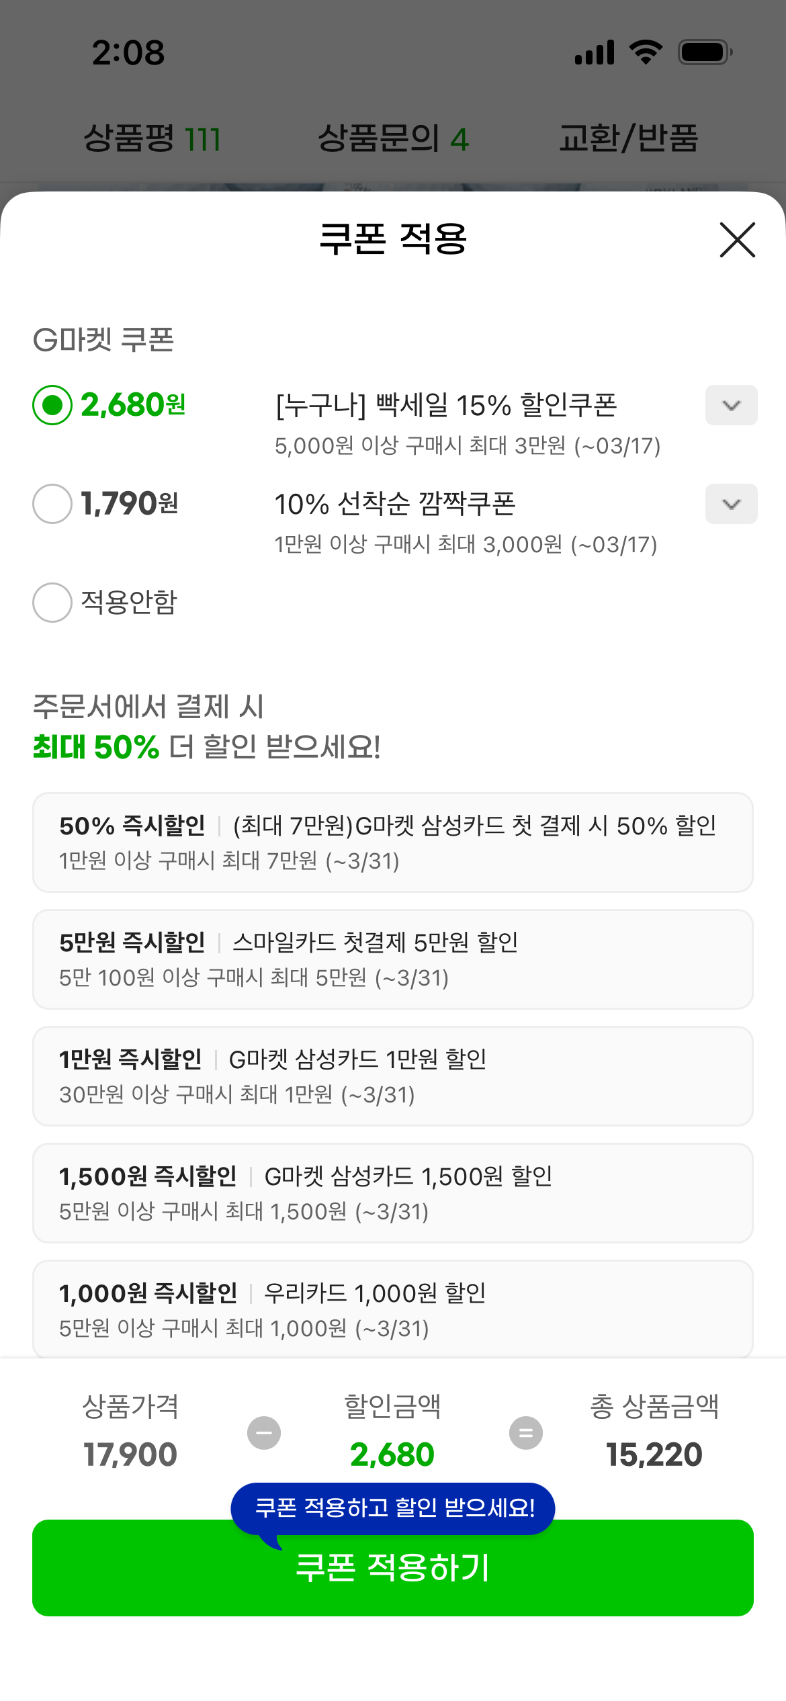Screen dimensions: 786x1701
Task: Select the 2,680원 빡세일 15% coupon radio
Action: 52,405
